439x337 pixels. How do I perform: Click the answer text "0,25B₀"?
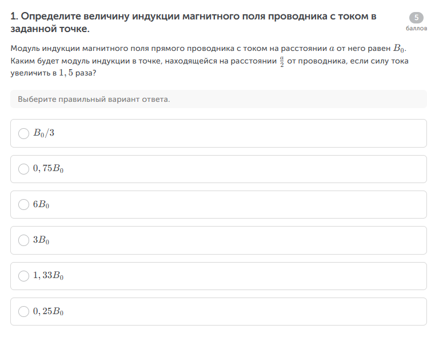[x=48, y=312]
